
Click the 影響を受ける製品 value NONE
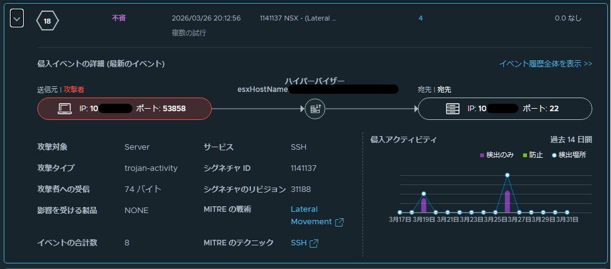pos(136,211)
